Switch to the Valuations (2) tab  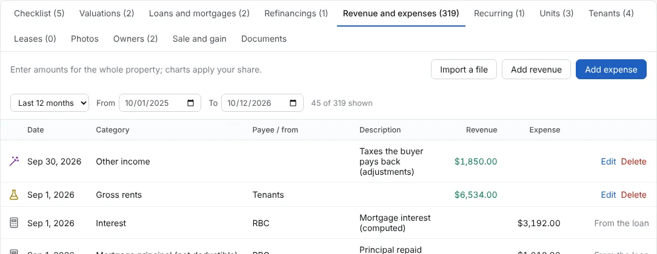pos(107,13)
